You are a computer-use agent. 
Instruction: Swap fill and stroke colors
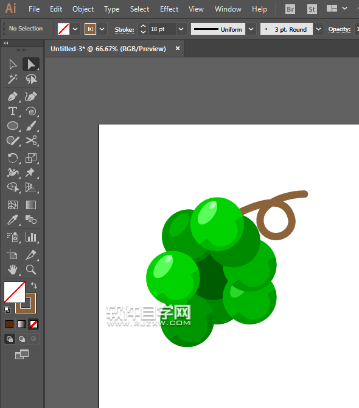34,285
